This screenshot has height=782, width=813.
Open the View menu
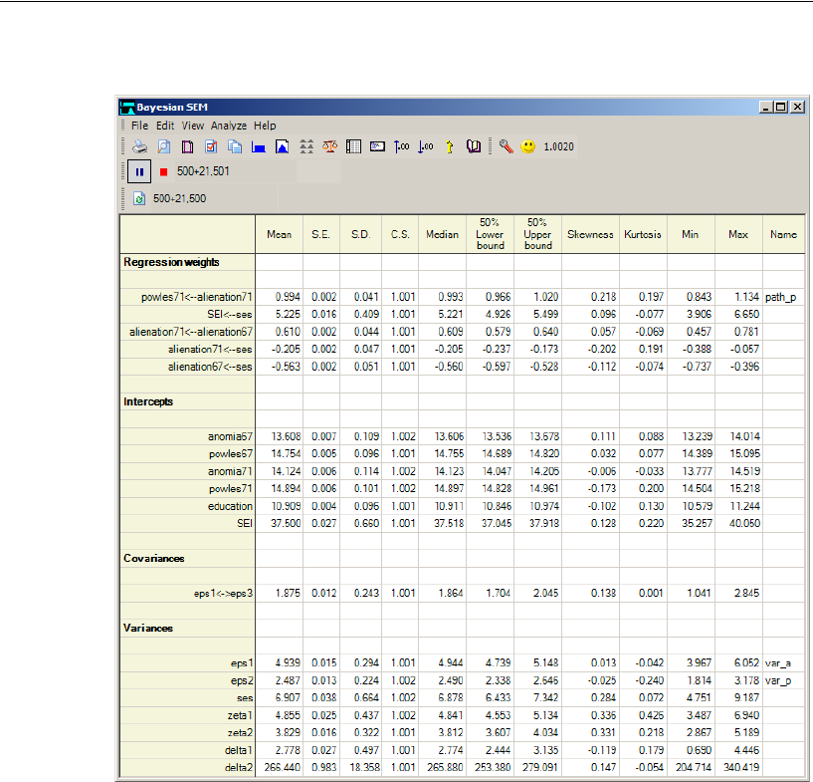tap(192, 126)
